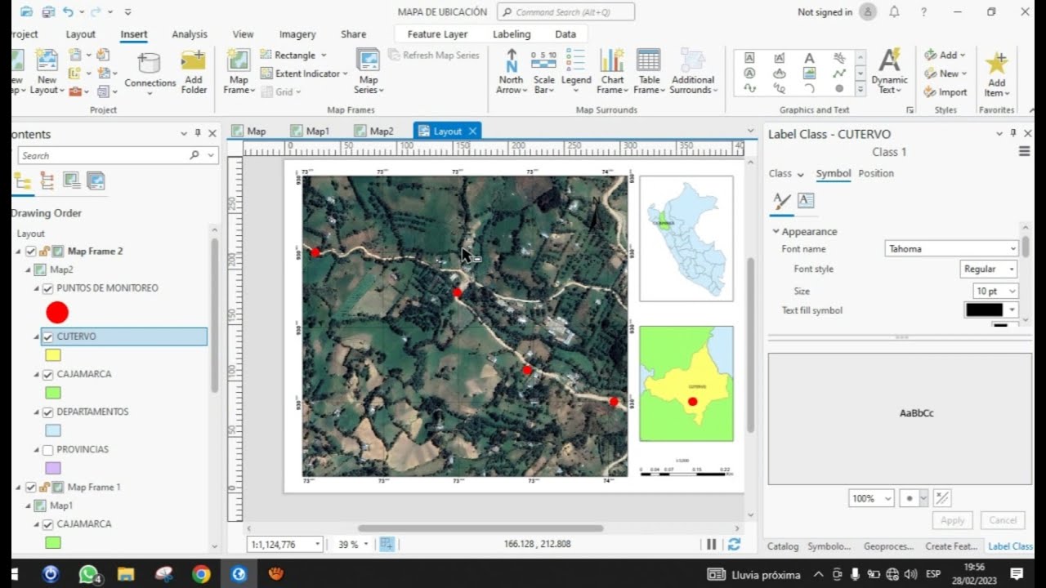Toggle the Map1 CAJAMARCA layer checkbox
1046x588 pixels.
pyautogui.click(x=47, y=524)
